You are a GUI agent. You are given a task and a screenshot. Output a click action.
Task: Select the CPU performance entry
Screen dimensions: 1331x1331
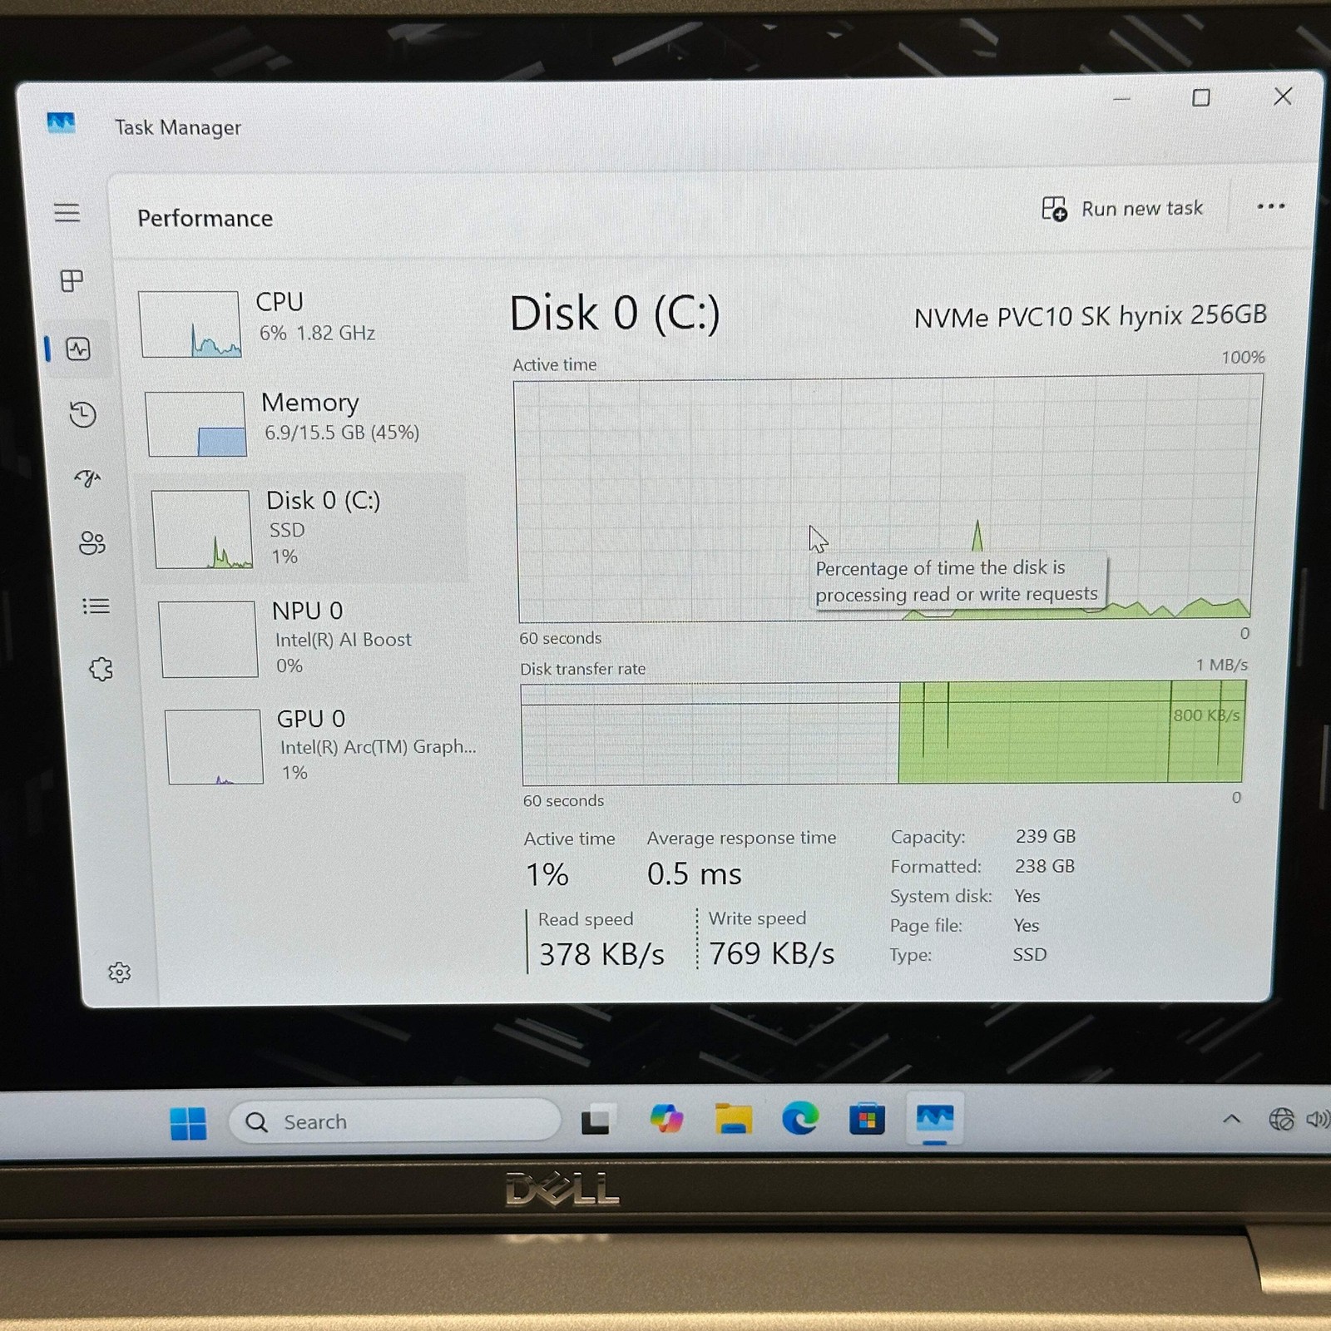point(299,323)
